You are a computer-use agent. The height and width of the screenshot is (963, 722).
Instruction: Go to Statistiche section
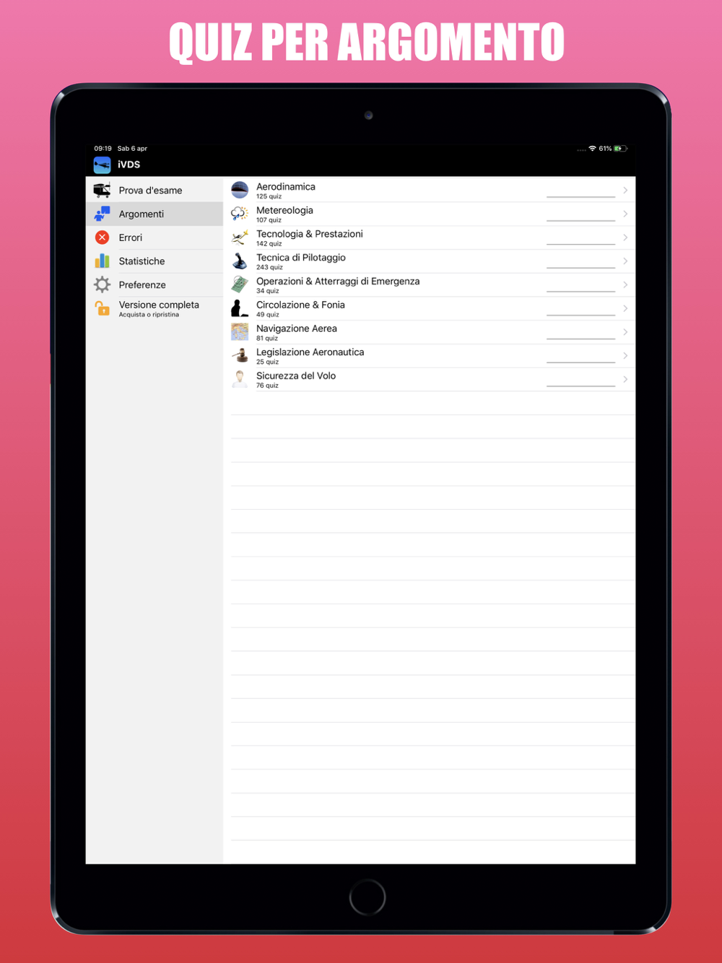pyautogui.click(x=155, y=261)
